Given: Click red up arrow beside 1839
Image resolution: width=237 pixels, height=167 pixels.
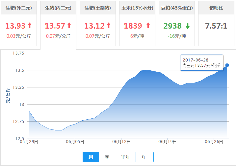Looking at the screenshot, I should tap(148, 26).
